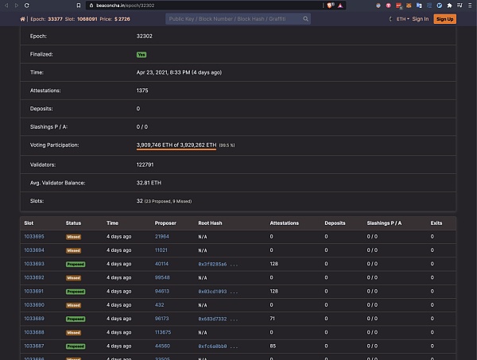Screen dimensions: 477x360
Task: Click the Attestations column header
Action: point(284,223)
